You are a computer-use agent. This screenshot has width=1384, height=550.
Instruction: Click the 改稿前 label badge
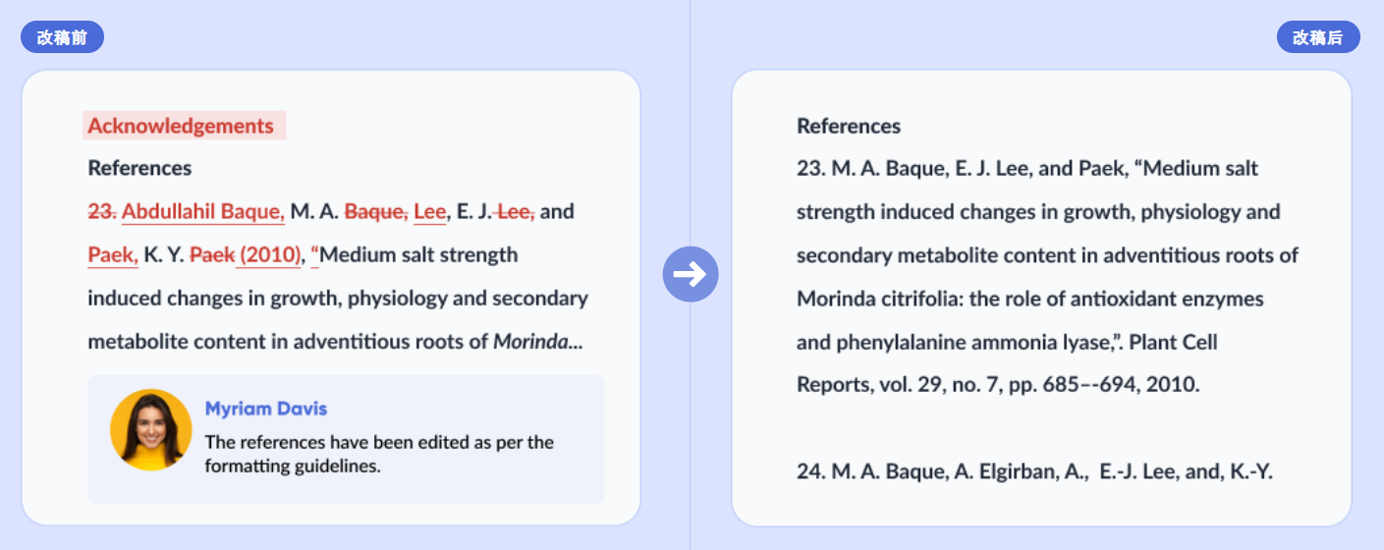(x=62, y=37)
